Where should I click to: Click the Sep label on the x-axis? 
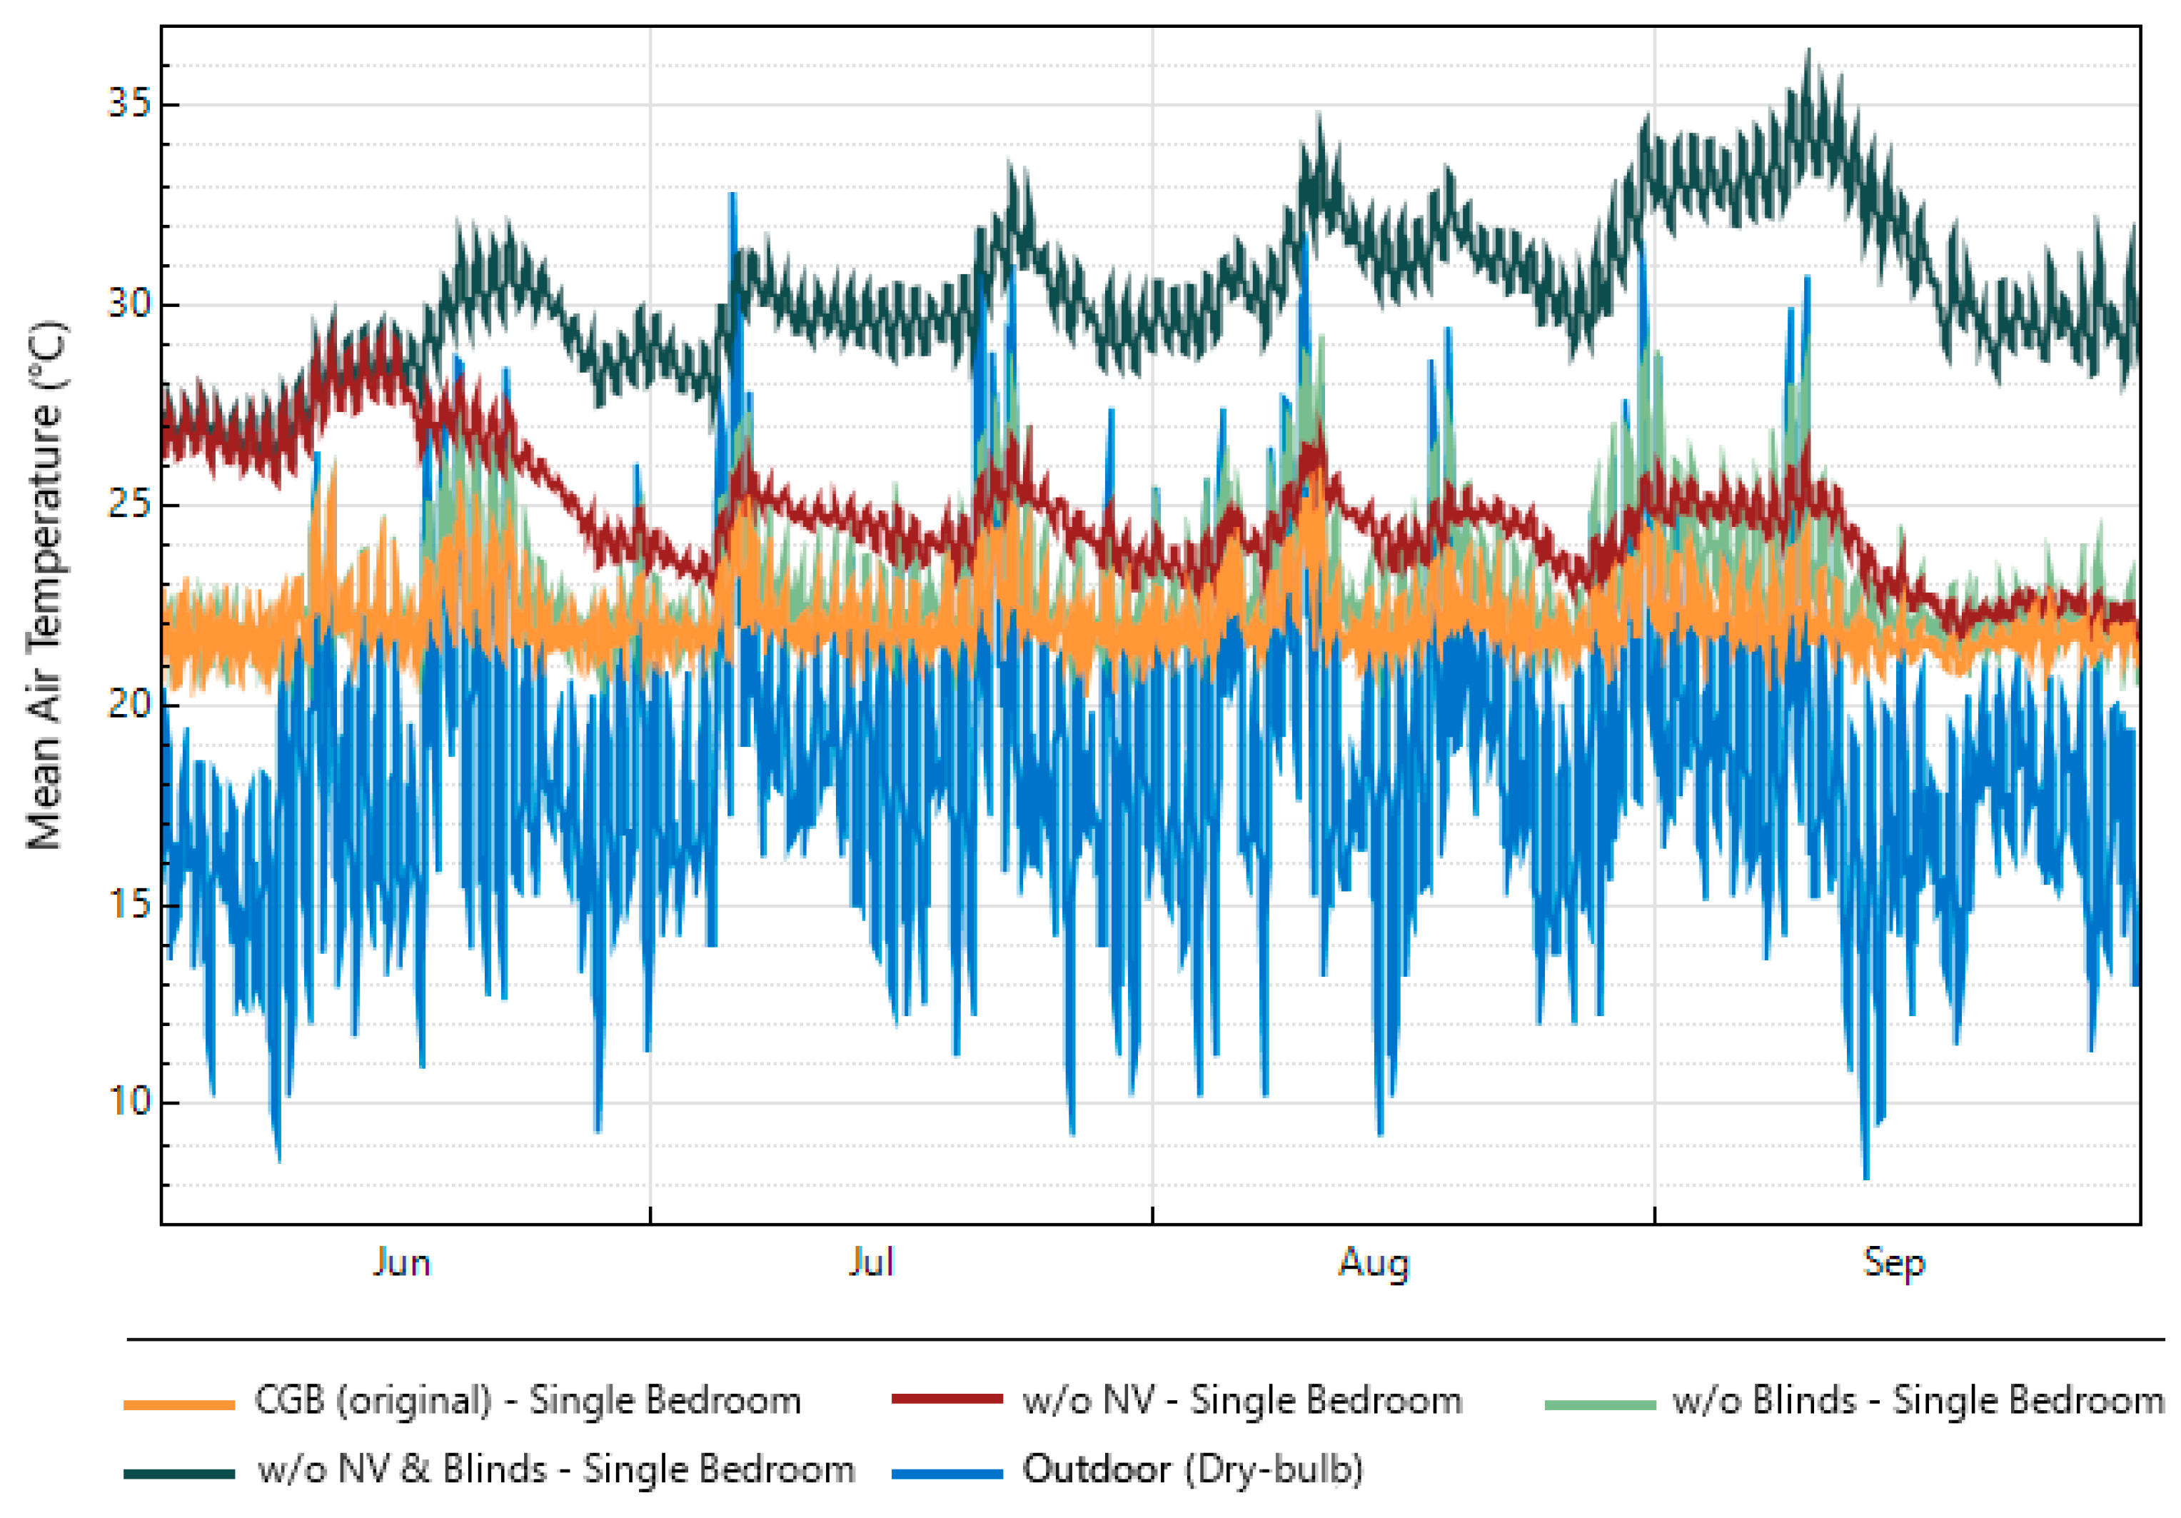tap(1893, 1265)
